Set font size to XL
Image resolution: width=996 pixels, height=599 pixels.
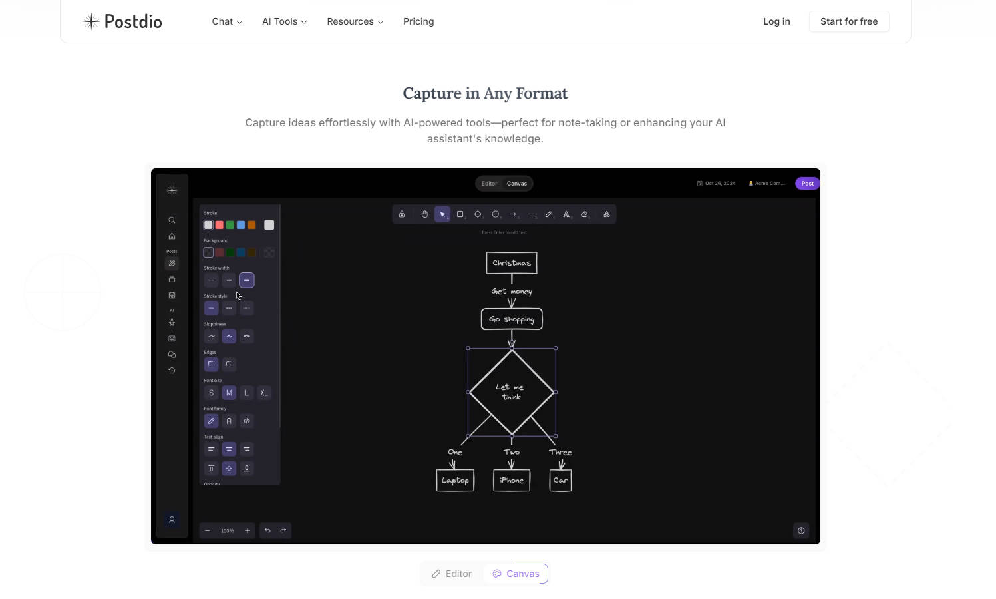(264, 393)
